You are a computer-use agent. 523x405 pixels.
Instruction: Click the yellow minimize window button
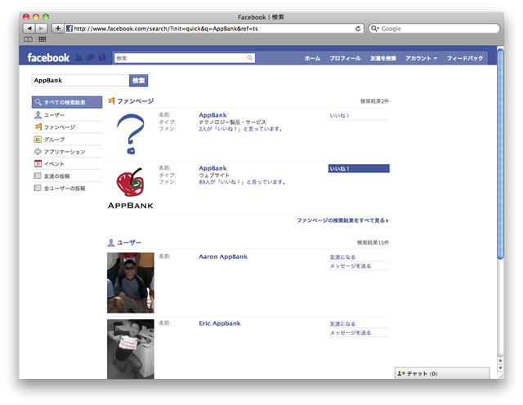pos(36,16)
